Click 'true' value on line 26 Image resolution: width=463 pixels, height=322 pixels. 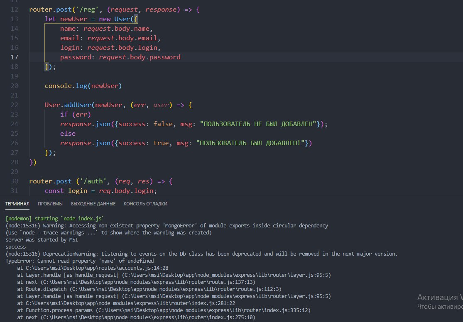[x=161, y=143]
